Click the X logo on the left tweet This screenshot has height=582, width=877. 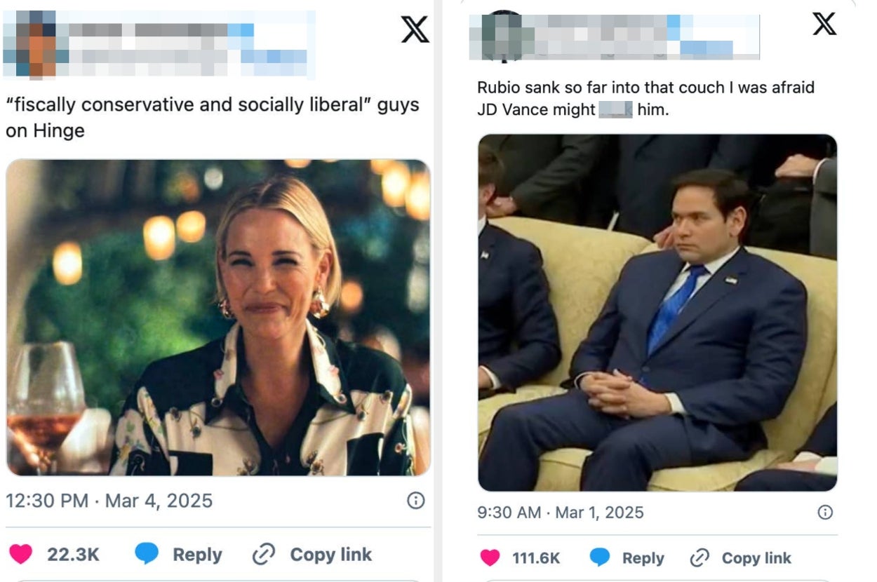416,31
